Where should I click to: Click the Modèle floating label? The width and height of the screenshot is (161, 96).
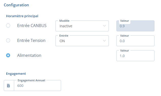(x=64, y=21)
